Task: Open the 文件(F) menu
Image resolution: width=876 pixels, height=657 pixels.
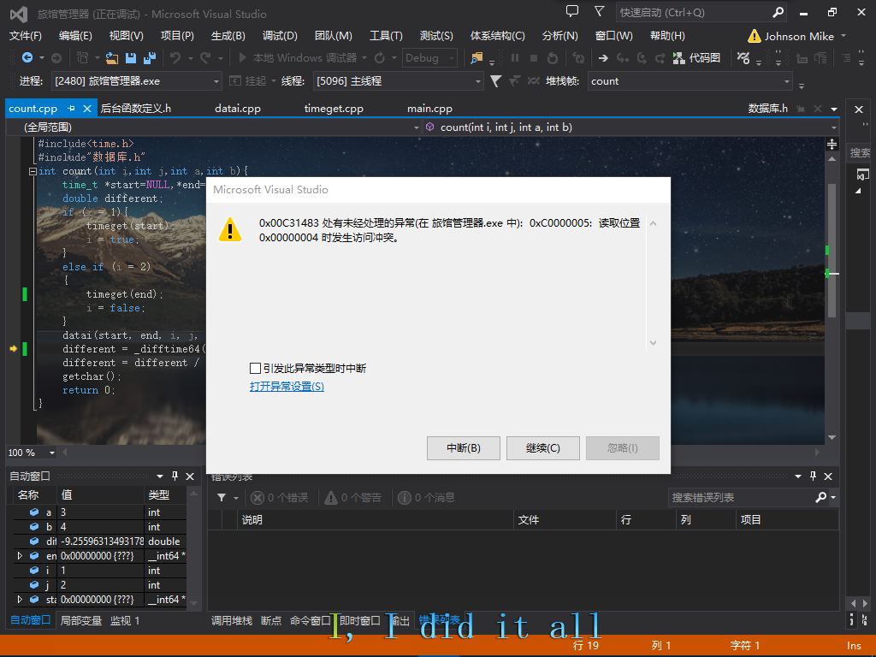Action: pyautogui.click(x=25, y=36)
